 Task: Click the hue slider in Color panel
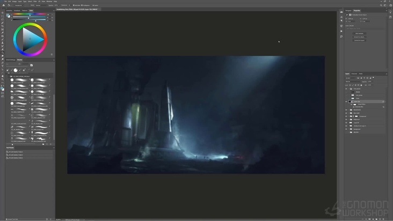click(30, 14)
